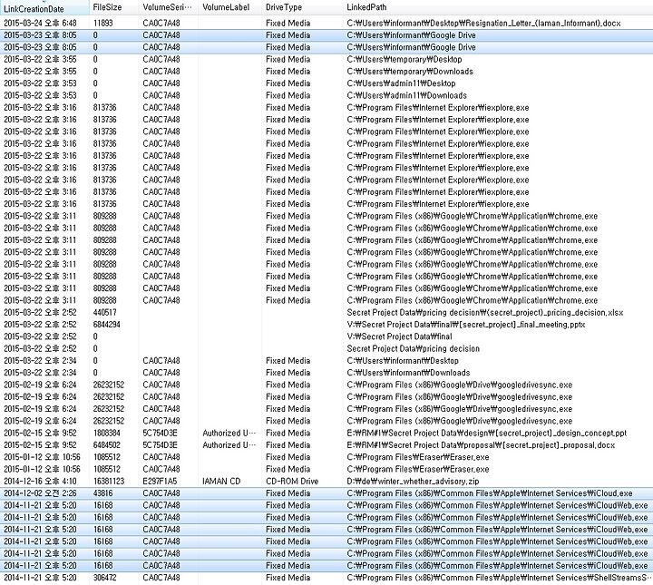Select file size 43816 cell

click(x=102, y=493)
